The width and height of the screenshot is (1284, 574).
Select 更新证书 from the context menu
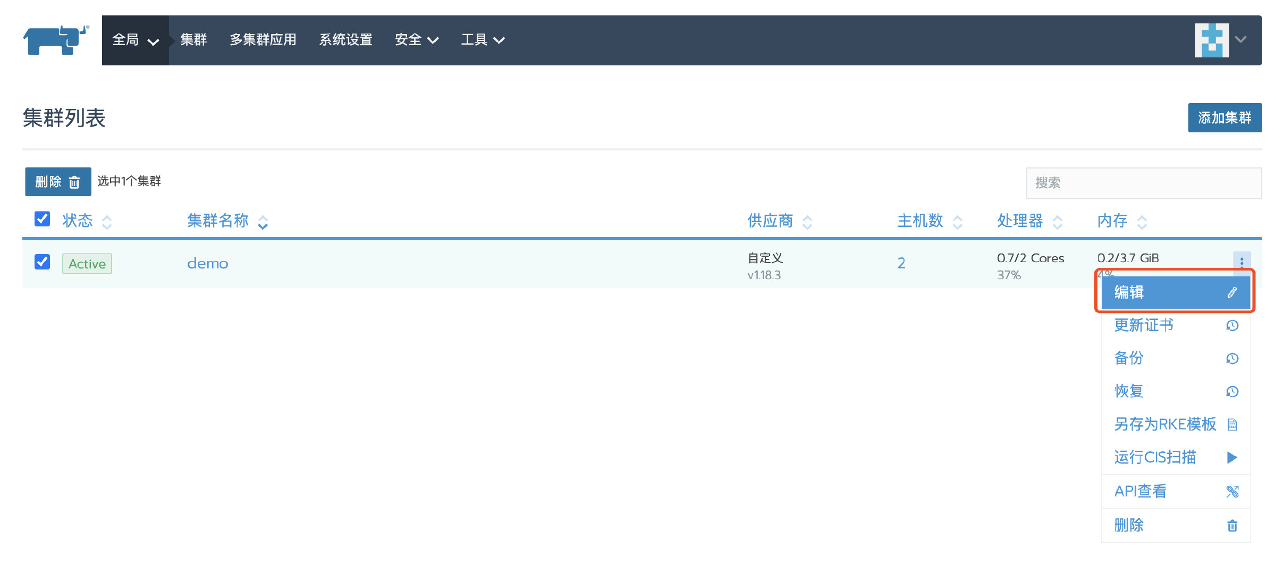[1143, 325]
